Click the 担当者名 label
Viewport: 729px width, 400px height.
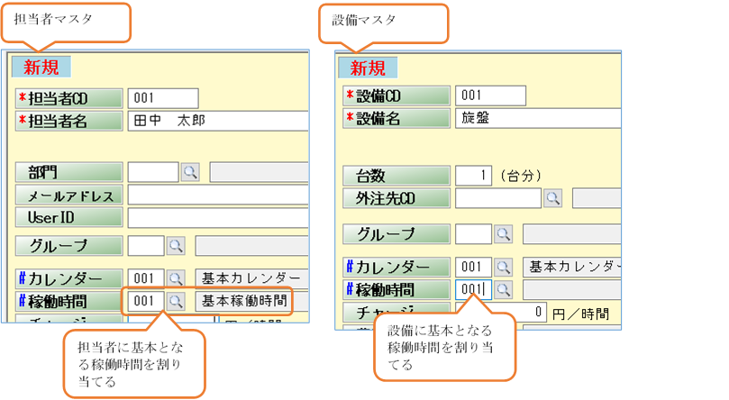tap(68, 121)
